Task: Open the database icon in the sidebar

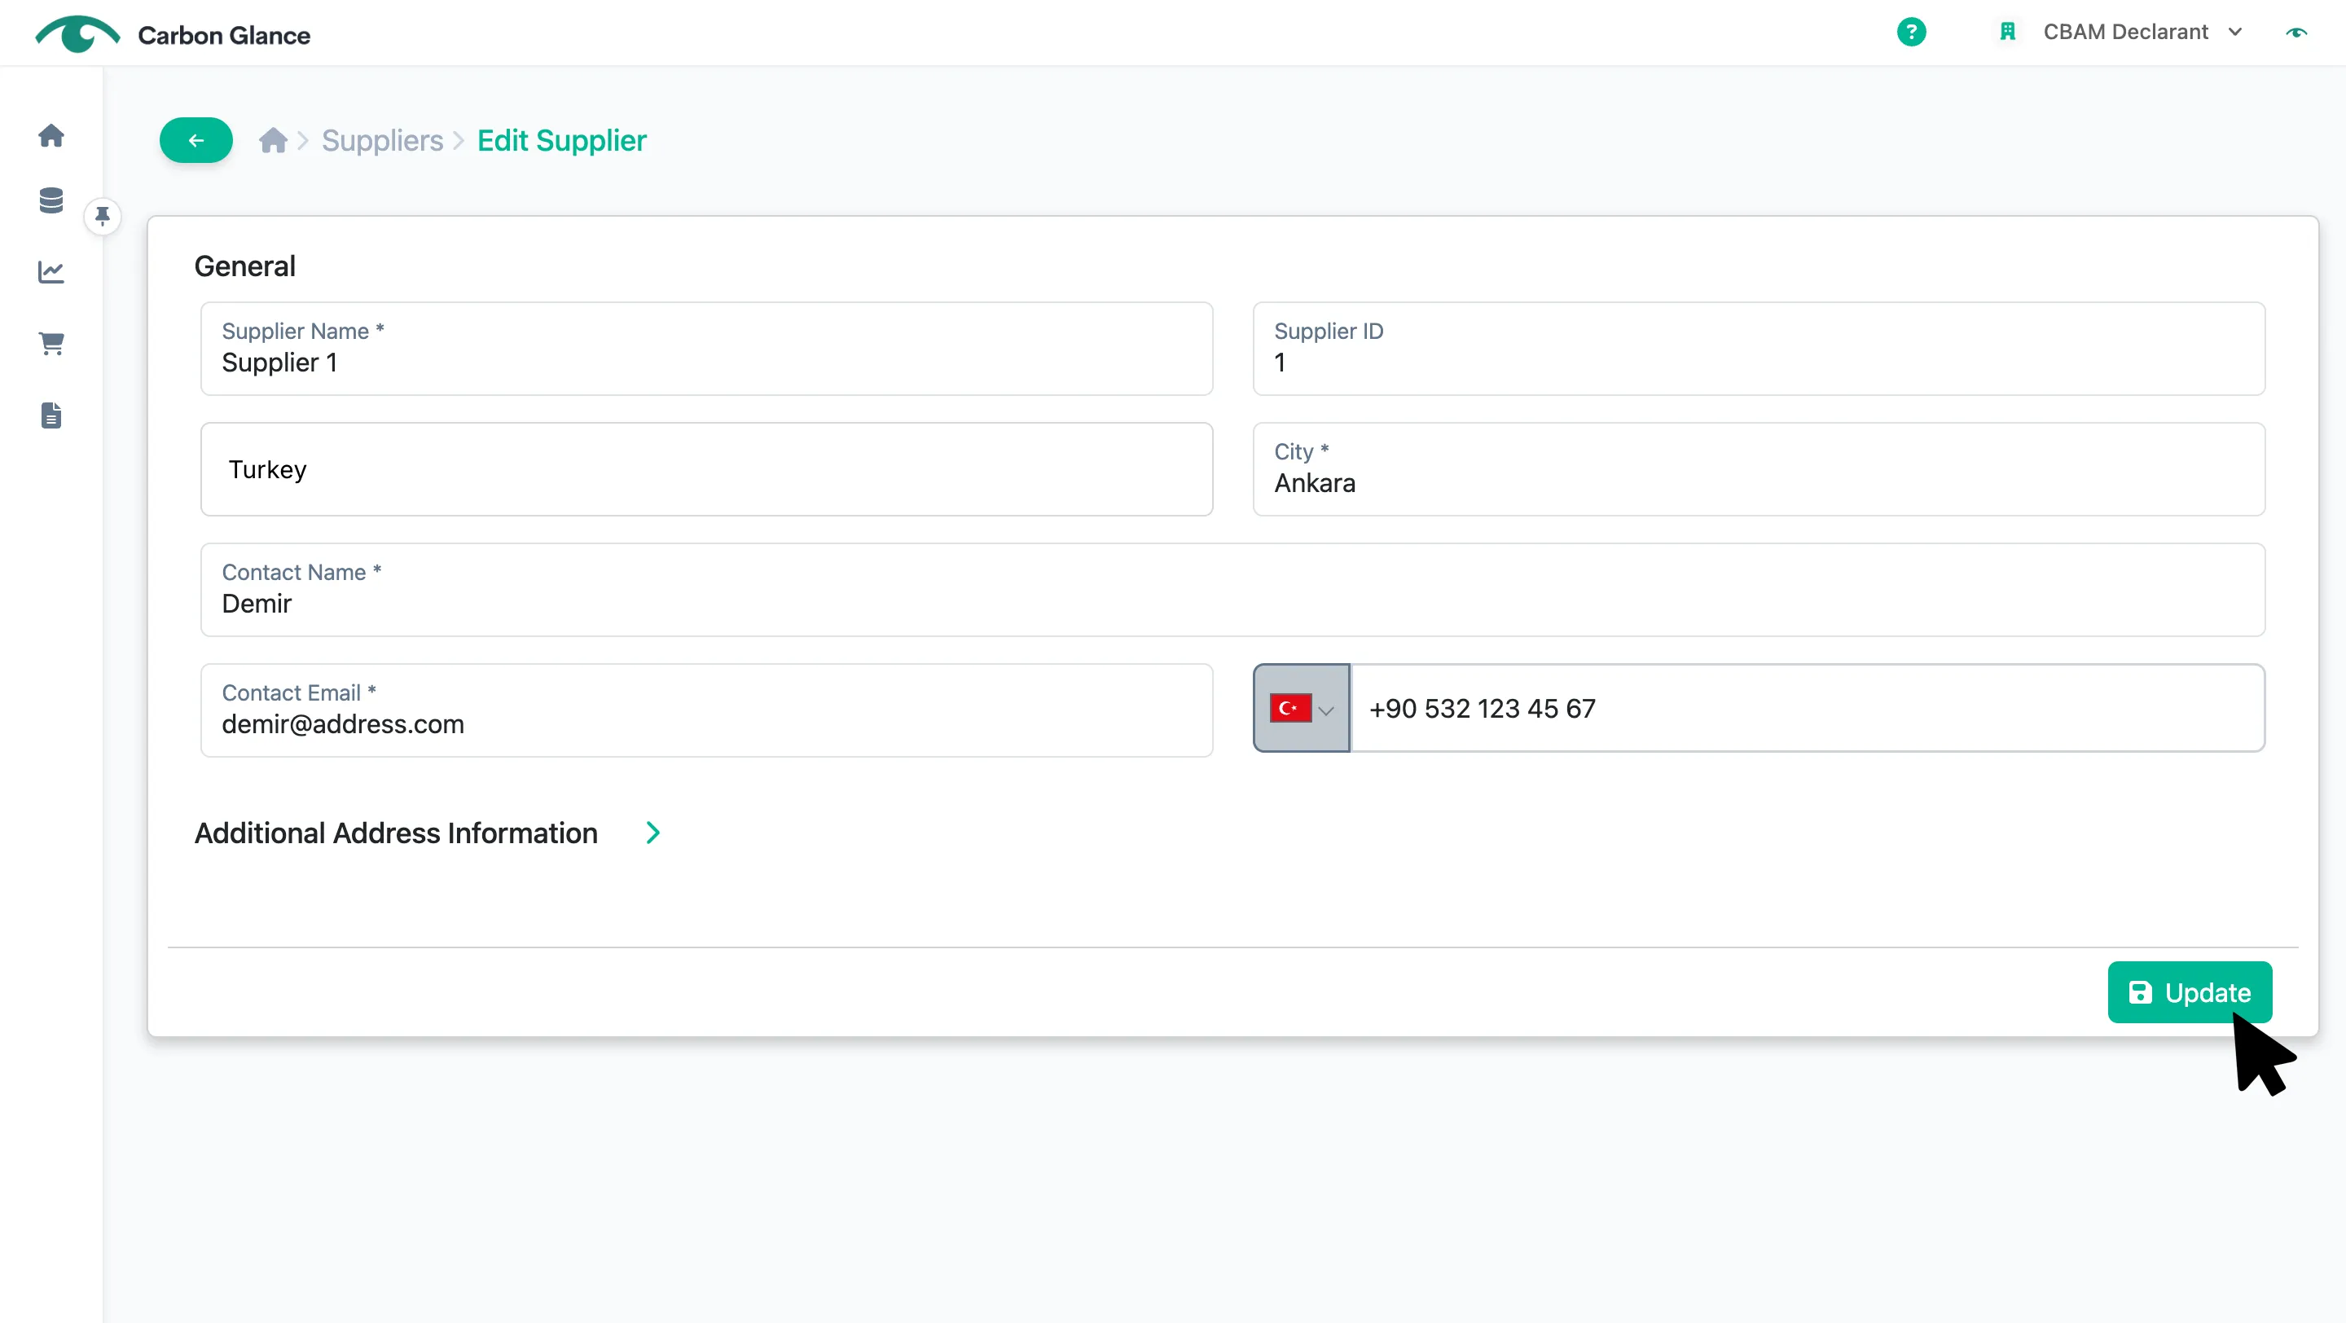Action: pos(51,200)
